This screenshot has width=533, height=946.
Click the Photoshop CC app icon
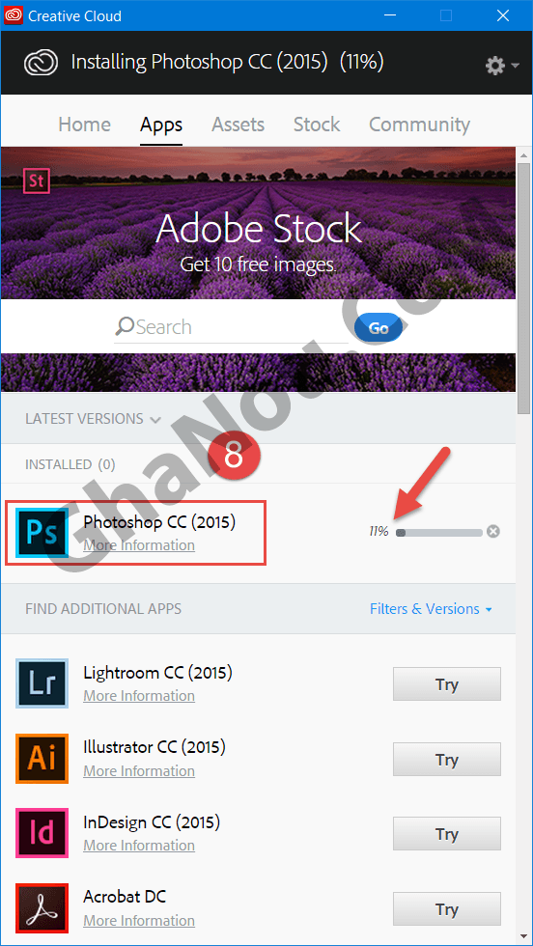[42, 533]
